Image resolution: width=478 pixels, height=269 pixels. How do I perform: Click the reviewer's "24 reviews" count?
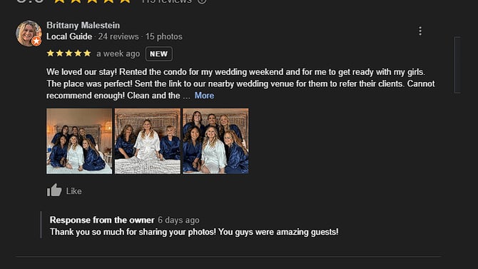click(118, 36)
